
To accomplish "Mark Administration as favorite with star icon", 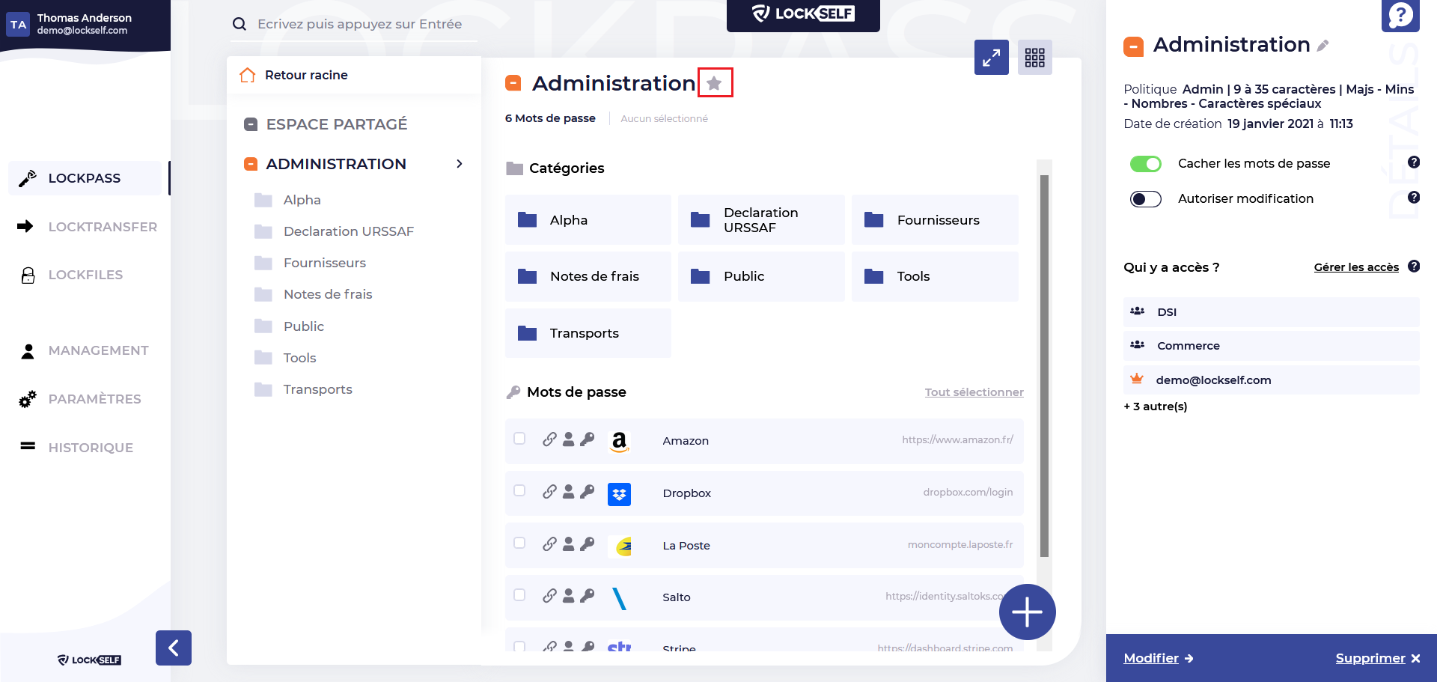I will (x=715, y=83).
